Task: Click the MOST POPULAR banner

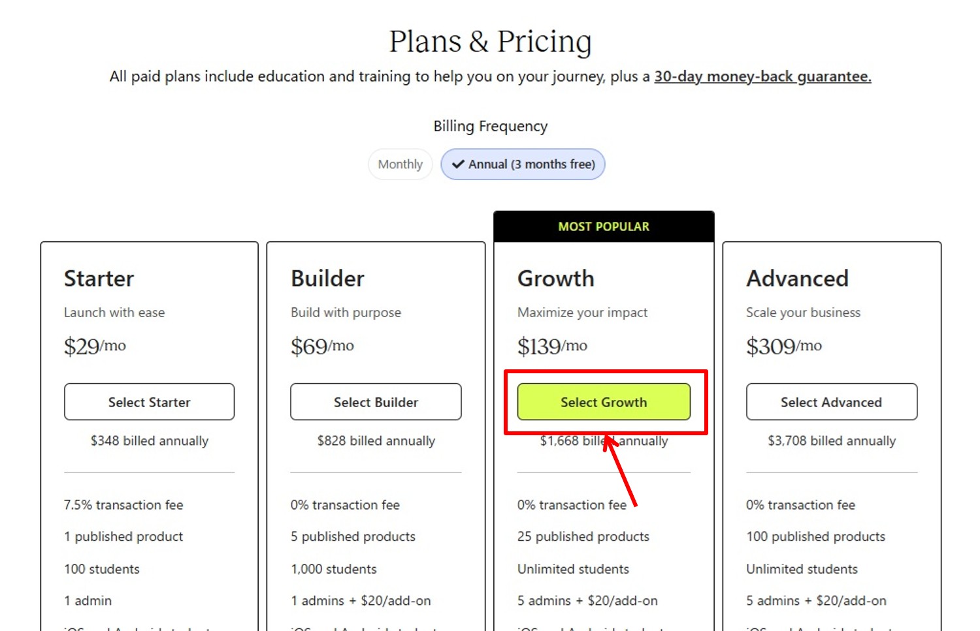Action: click(604, 226)
